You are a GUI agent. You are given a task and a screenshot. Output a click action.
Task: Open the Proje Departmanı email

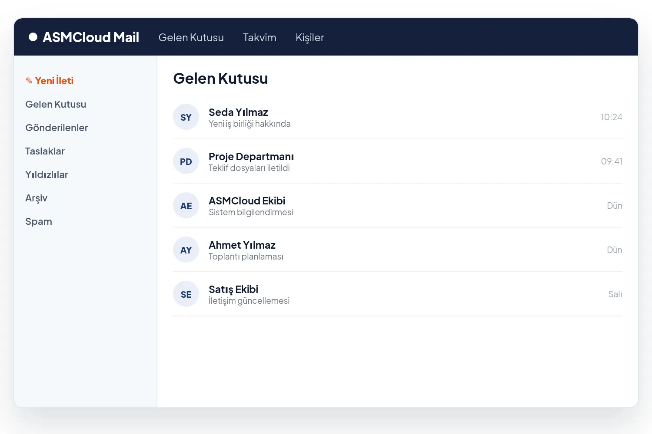click(398, 161)
